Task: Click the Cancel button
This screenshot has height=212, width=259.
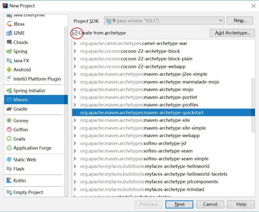Action: pos(210,204)
